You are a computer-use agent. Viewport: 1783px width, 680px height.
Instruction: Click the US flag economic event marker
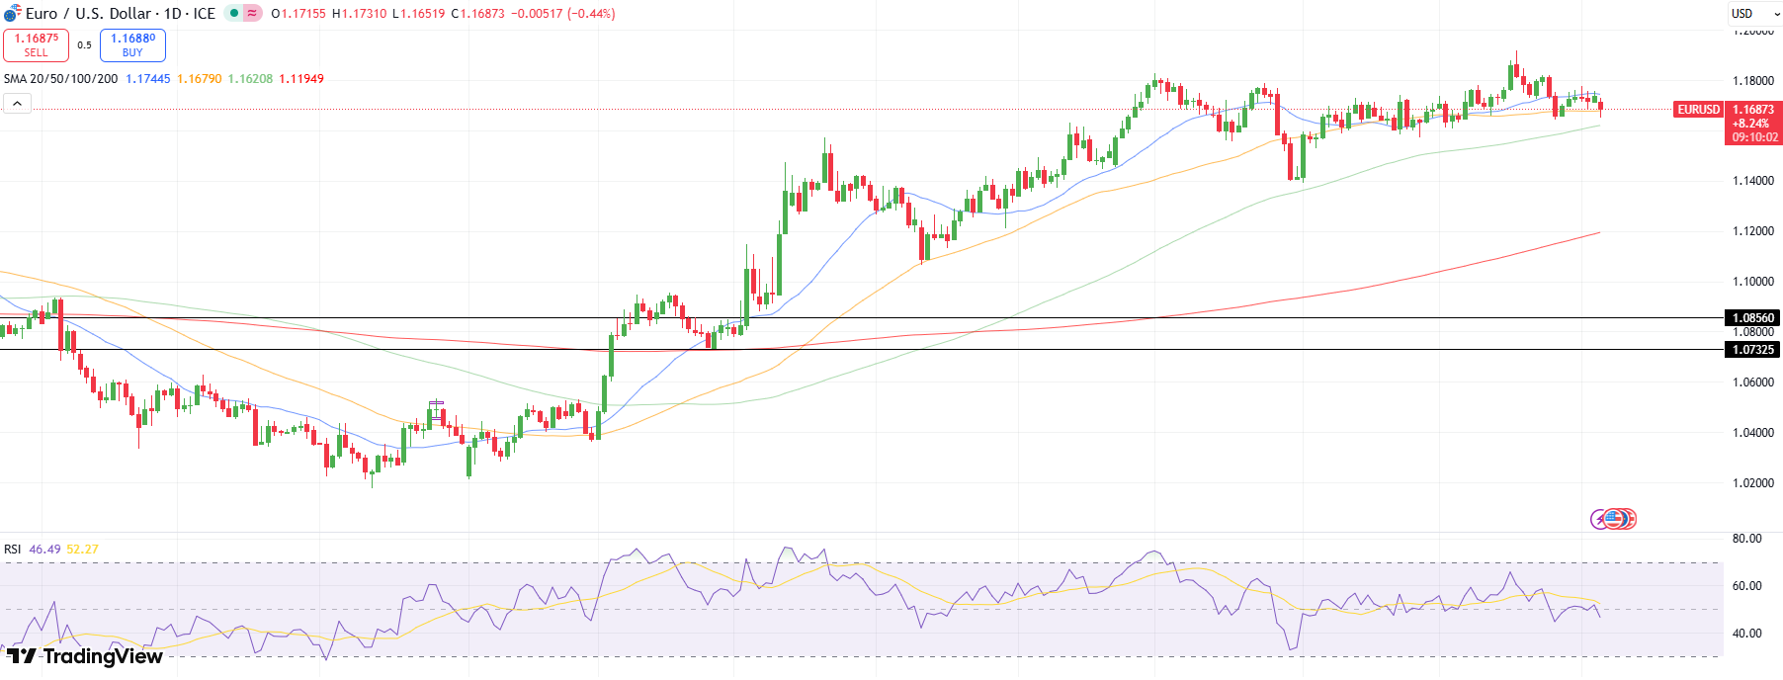point(1615,519)
